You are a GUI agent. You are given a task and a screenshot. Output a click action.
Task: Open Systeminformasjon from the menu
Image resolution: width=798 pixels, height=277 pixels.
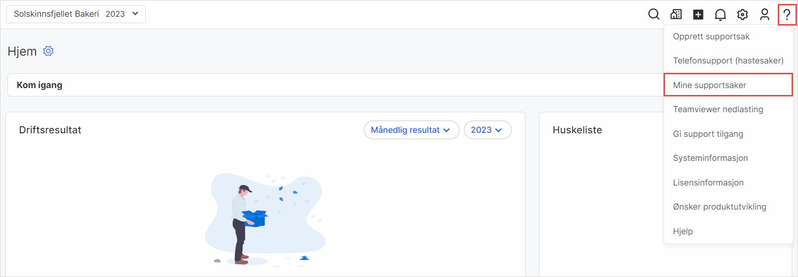point(710,158)
